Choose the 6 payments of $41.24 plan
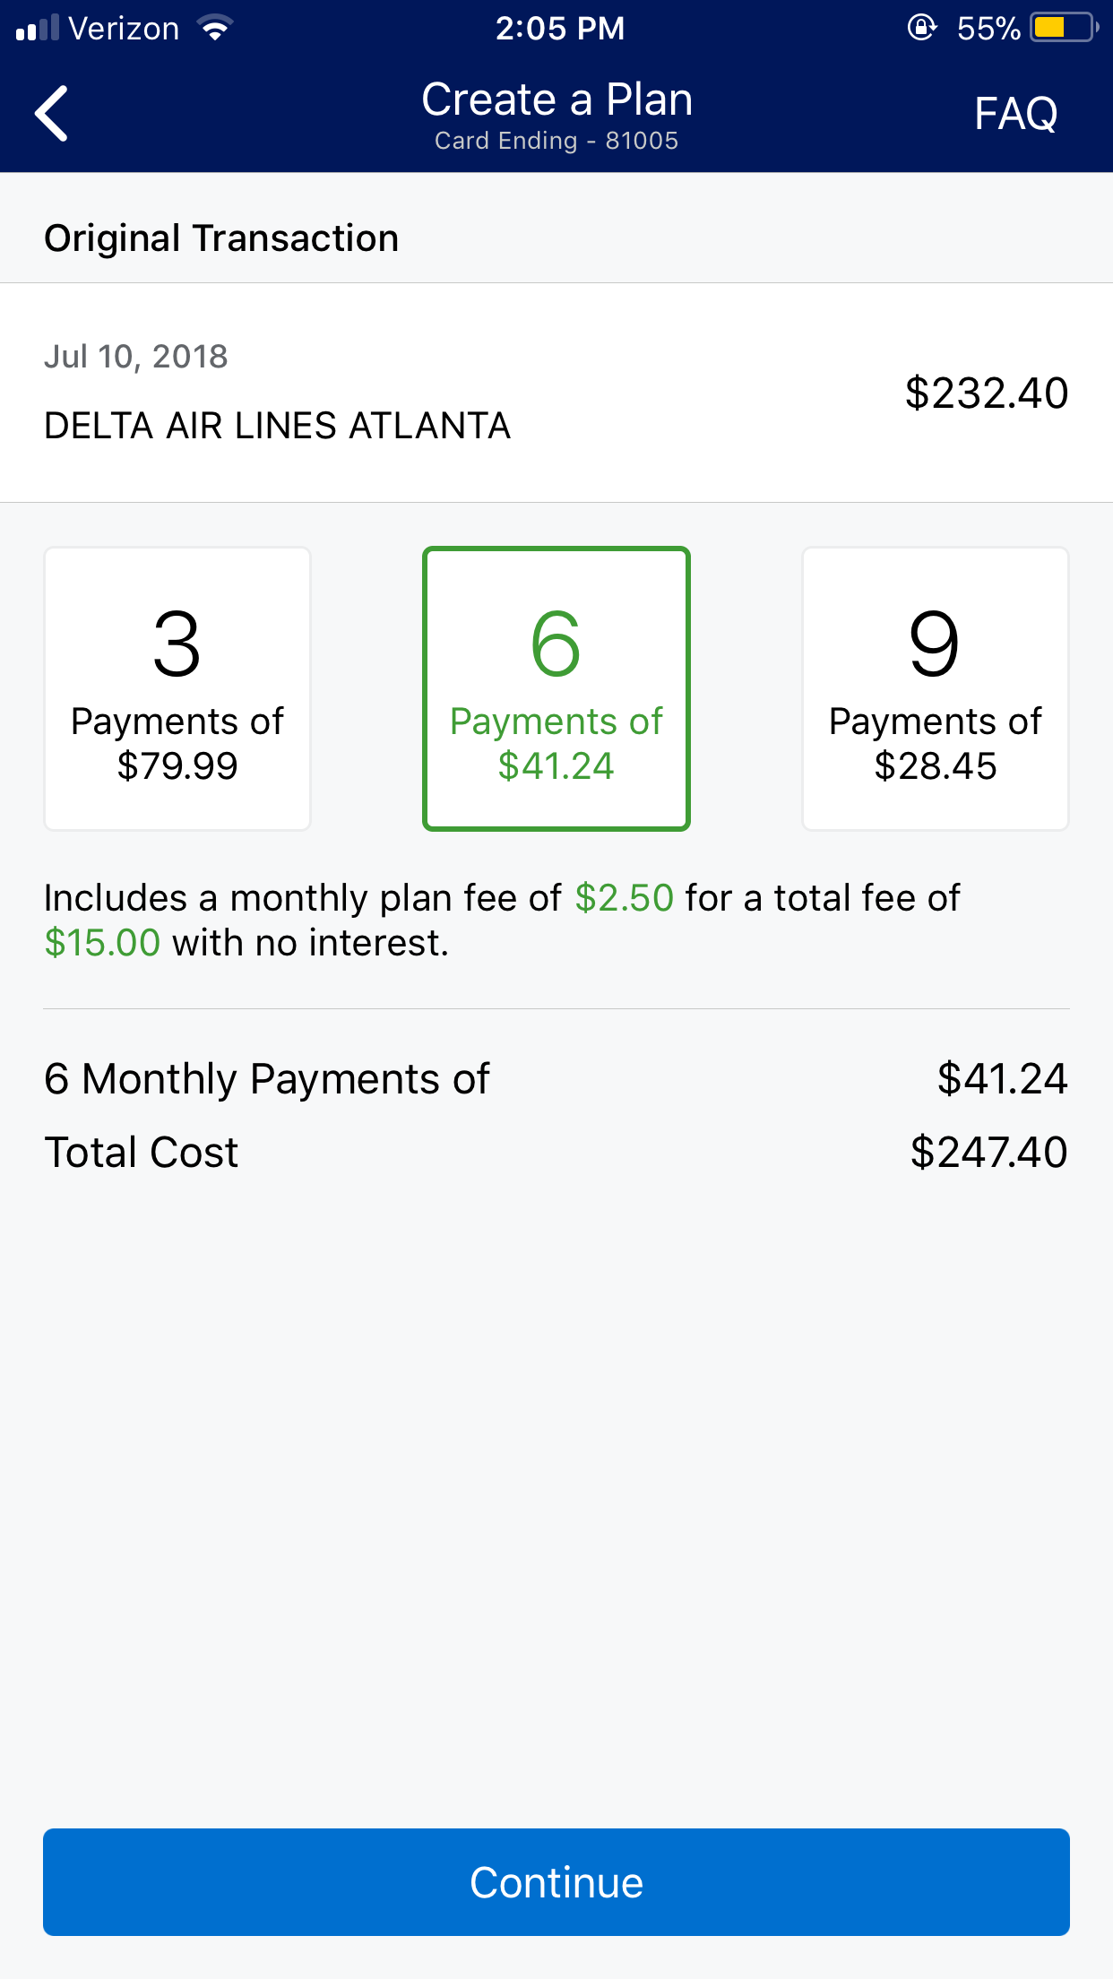 [556, 688]
